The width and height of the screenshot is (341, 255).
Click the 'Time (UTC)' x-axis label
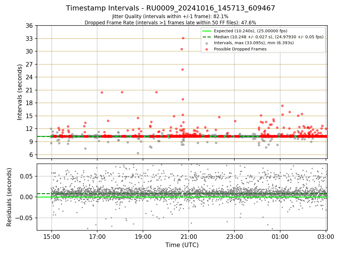coord(182,245)
